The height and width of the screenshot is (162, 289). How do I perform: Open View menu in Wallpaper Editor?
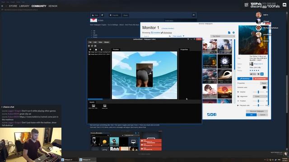100,42
